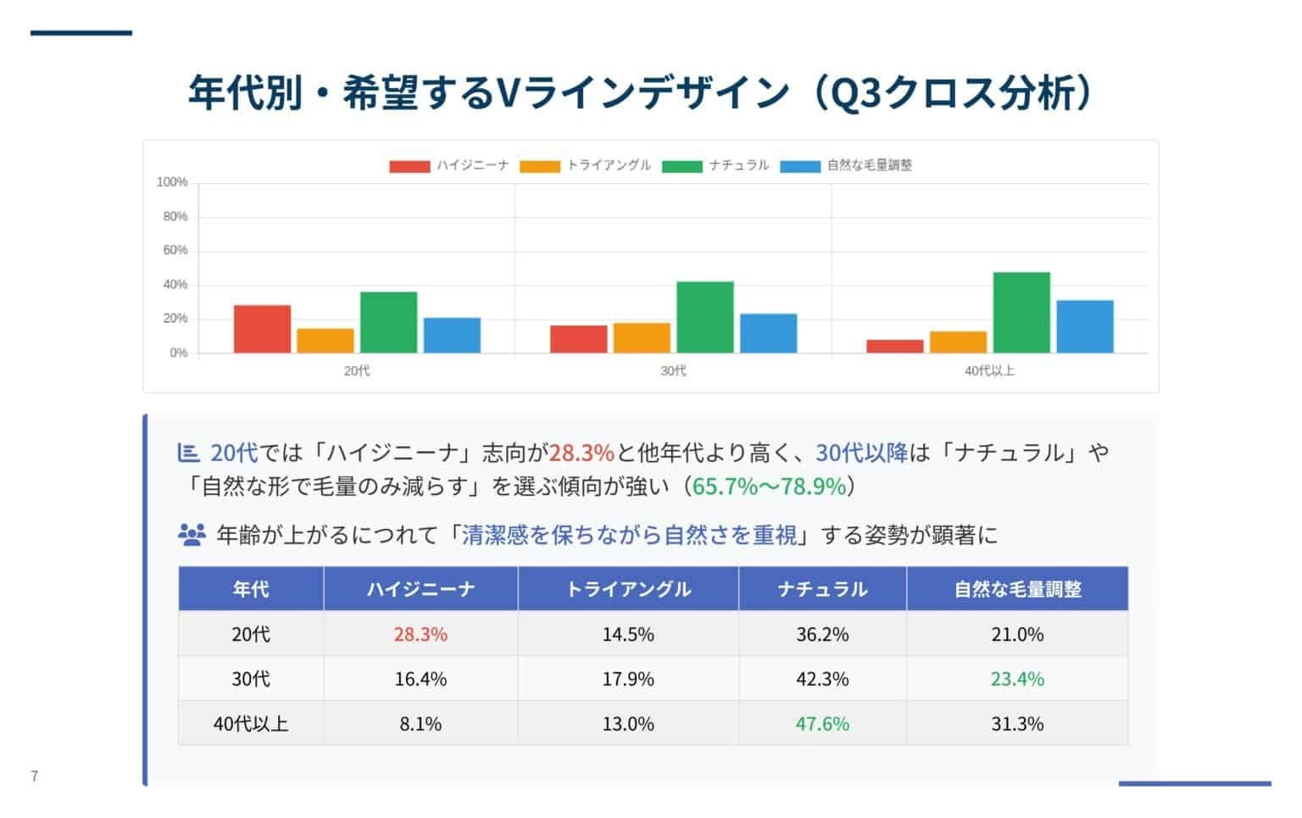Click the bar-chart icon before 20代では
Image resolution: width=1302 pixels, height=818 pixels.
click(x=188, y=453)
